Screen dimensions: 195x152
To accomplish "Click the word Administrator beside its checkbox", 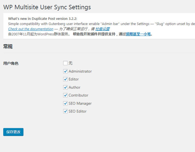I will (80, 71).
